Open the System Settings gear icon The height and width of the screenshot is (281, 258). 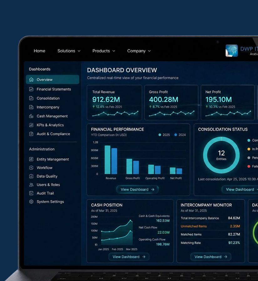[31, 202]
